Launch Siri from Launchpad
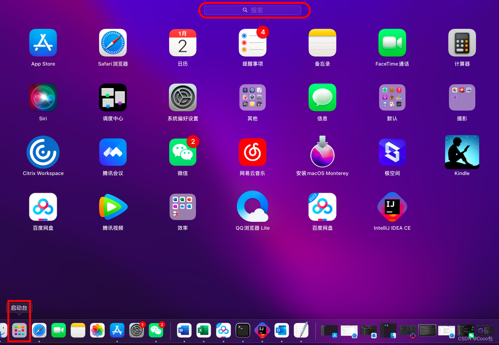 [x=43, y=97]
